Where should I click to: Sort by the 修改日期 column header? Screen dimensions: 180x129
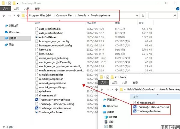(x=91, y=23)
